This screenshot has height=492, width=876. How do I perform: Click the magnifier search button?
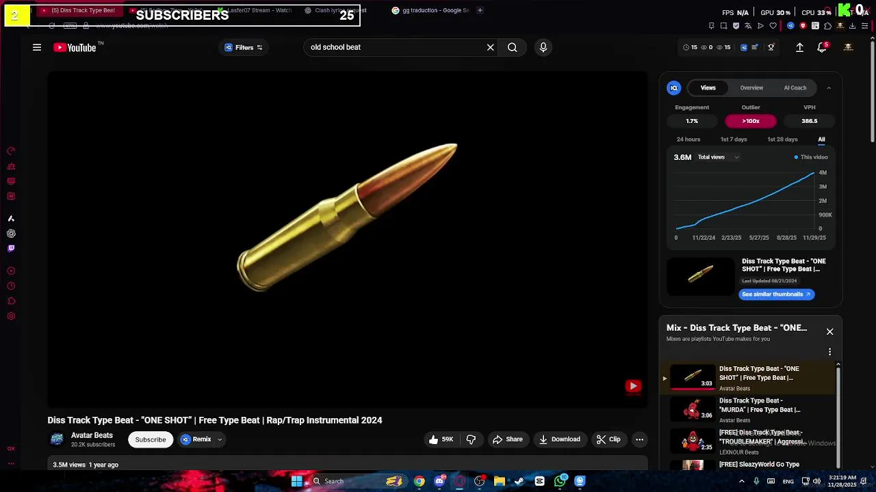[512, 47]
